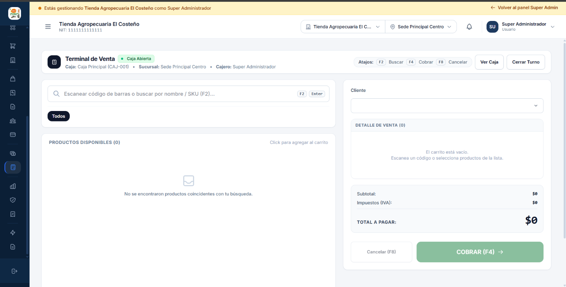The height and width of the screenshot is (287, 566).
Task: Click the app logo in the sidebar
Action: click(15, 13)
